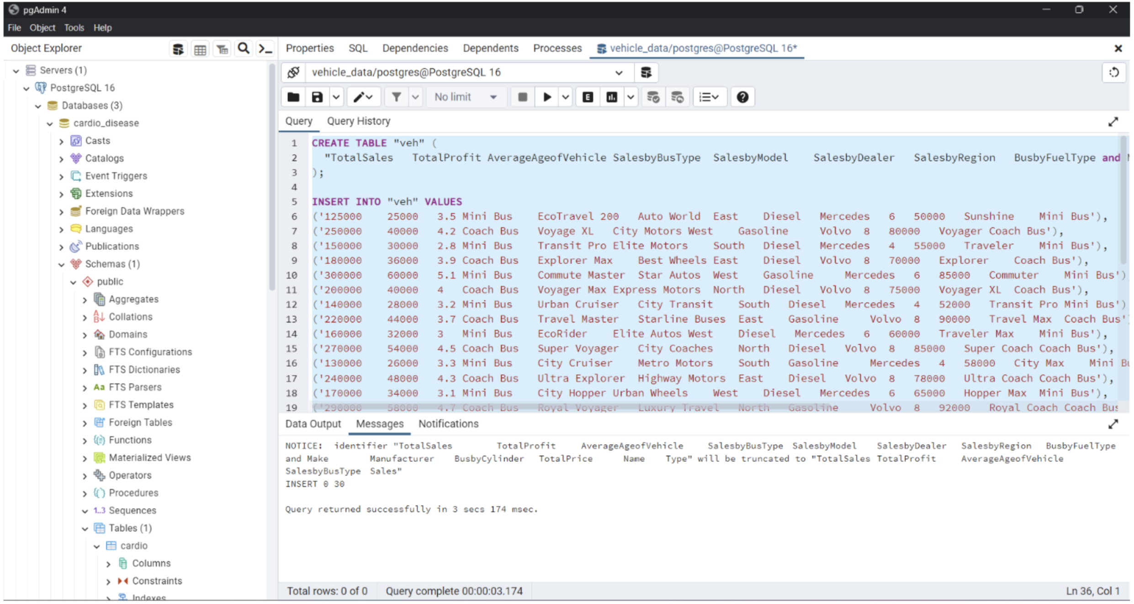Select the View Data grid icon

tap(200, 48)
